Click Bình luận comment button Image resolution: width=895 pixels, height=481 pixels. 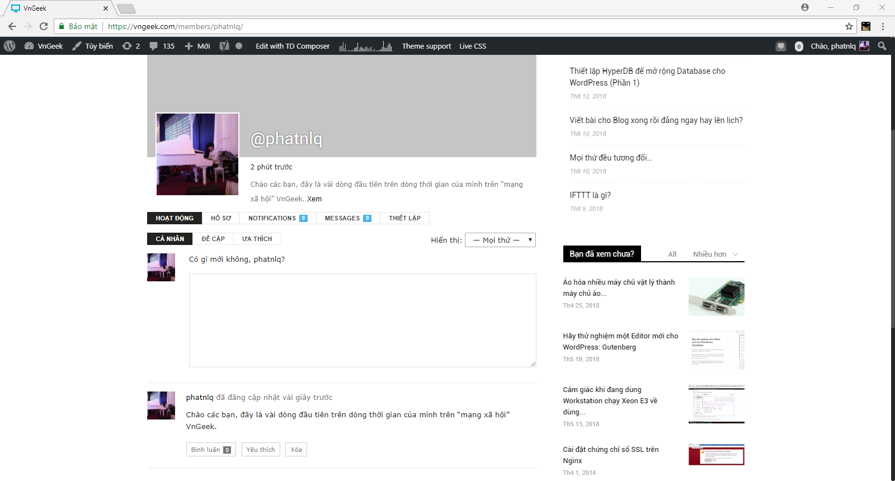point(211,450)
